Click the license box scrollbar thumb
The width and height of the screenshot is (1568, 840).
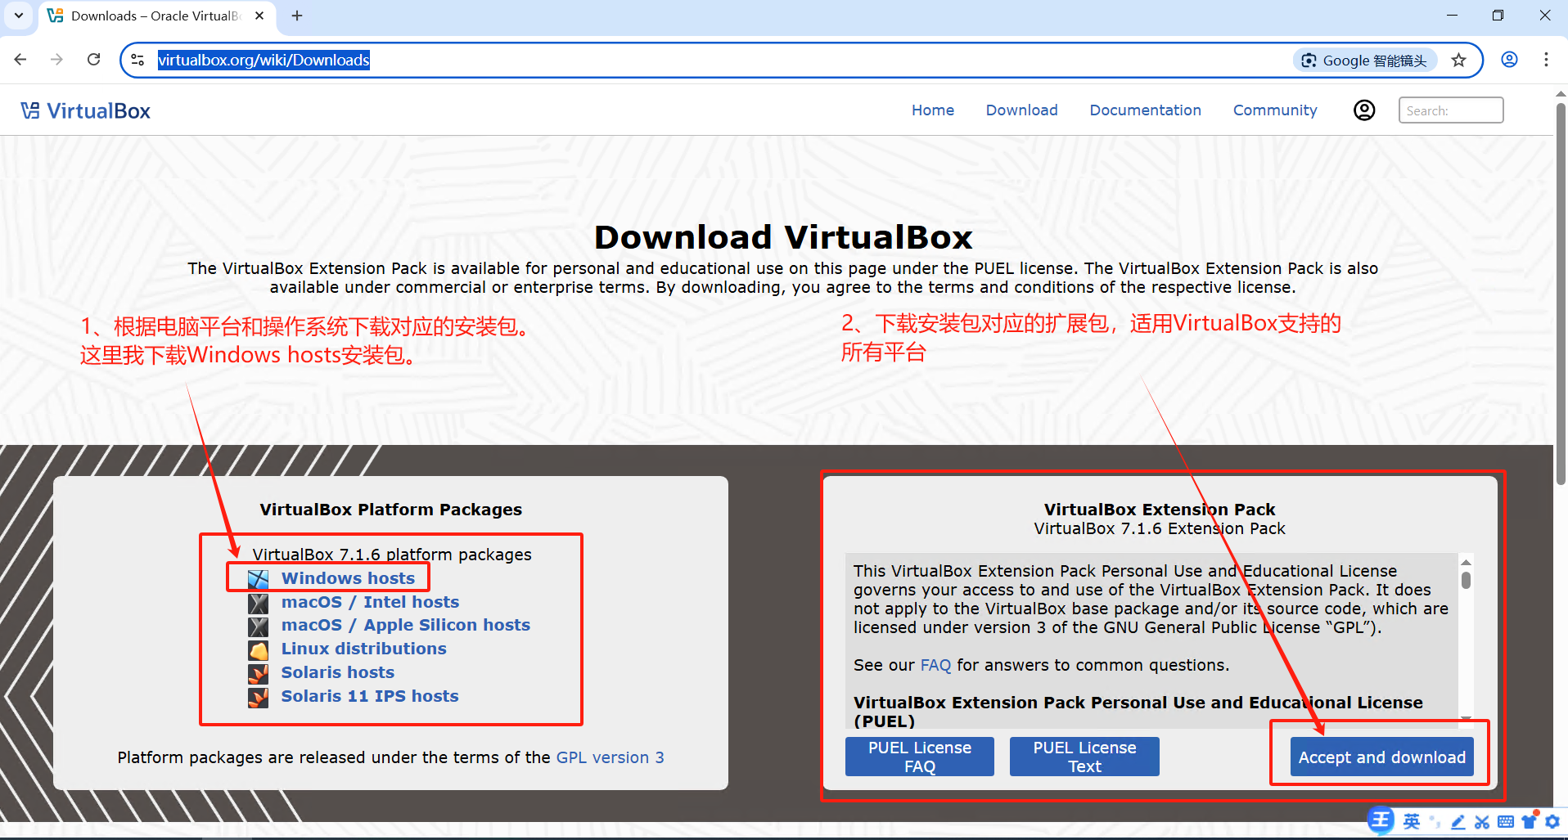click(1466, 580)
